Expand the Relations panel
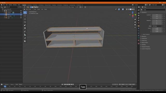 coord(144,36)
